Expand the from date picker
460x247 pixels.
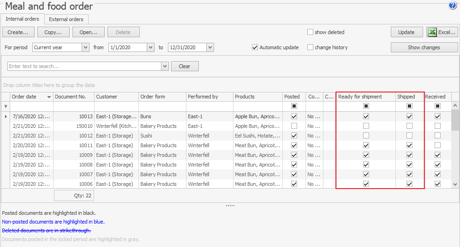point(150,47)
